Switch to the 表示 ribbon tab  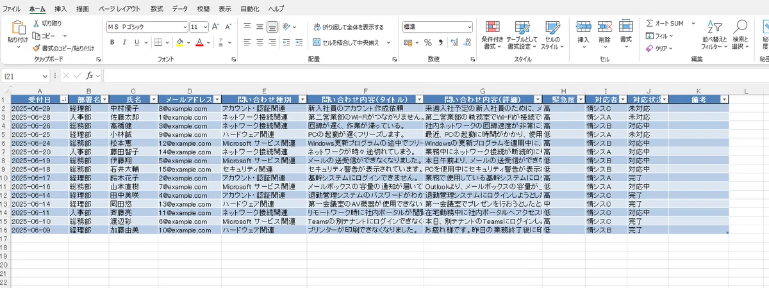[224, 9]
